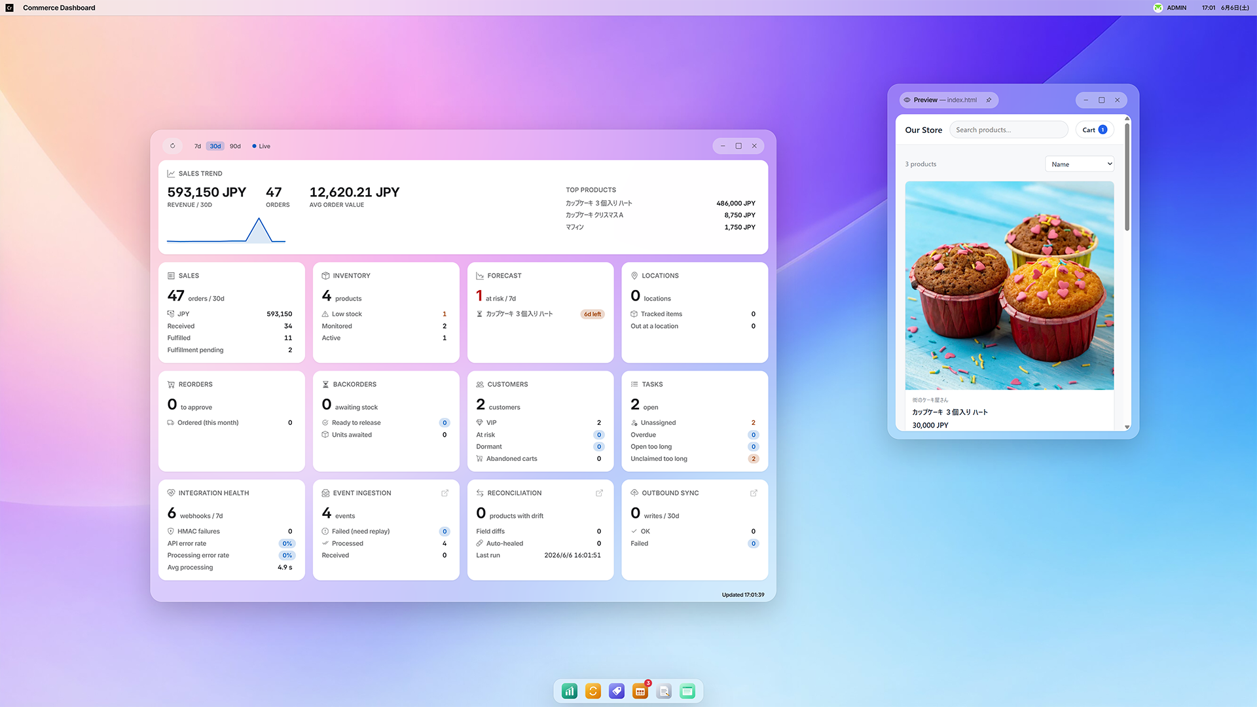Click the ADMIN user avatar

click(1158, 8)
